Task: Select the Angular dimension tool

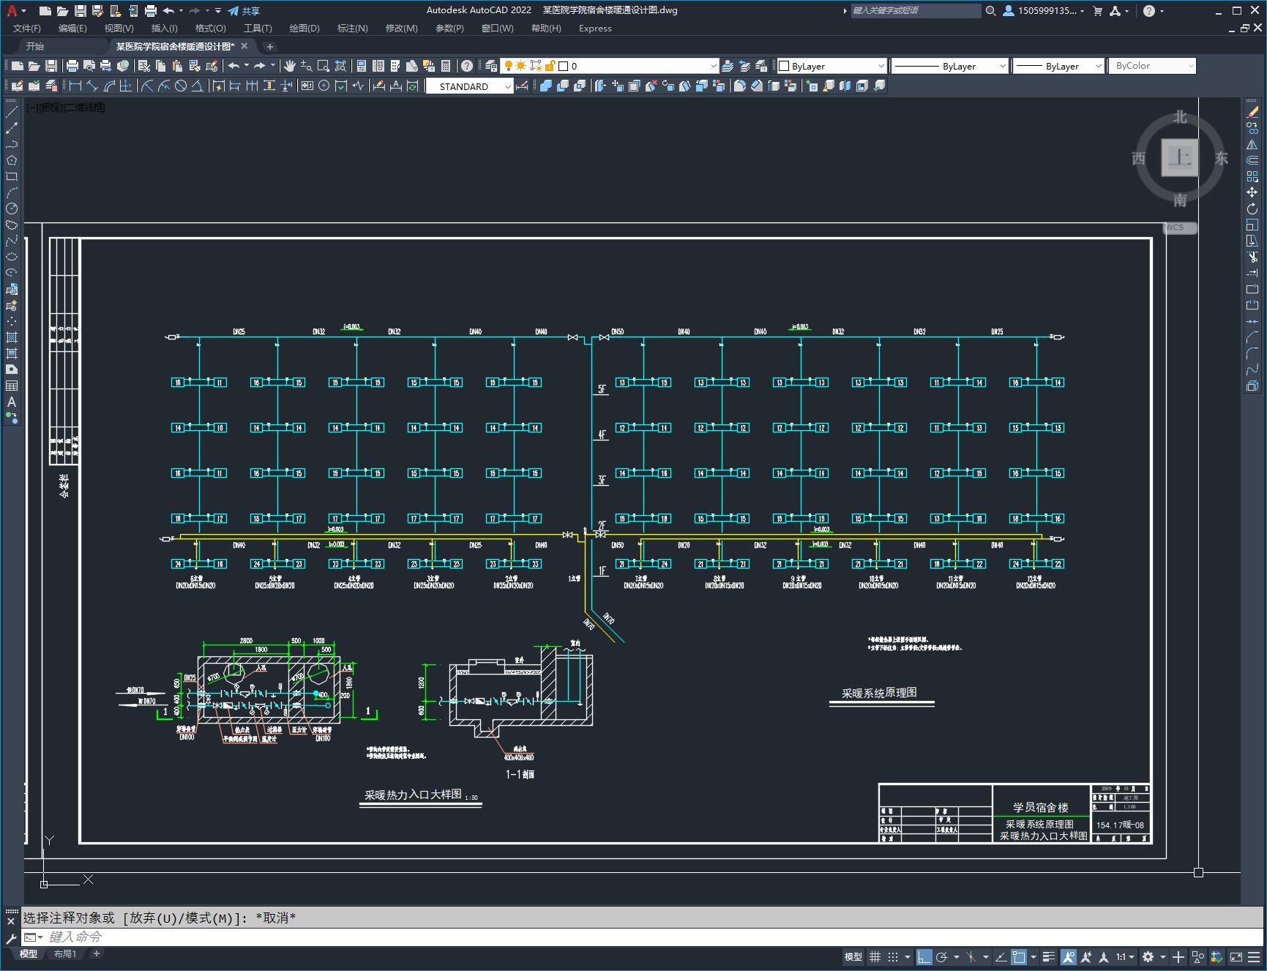Action: (x=197, y=86)
